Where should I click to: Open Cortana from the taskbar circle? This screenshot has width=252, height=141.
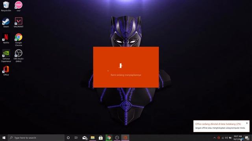(x=68, y=137)
